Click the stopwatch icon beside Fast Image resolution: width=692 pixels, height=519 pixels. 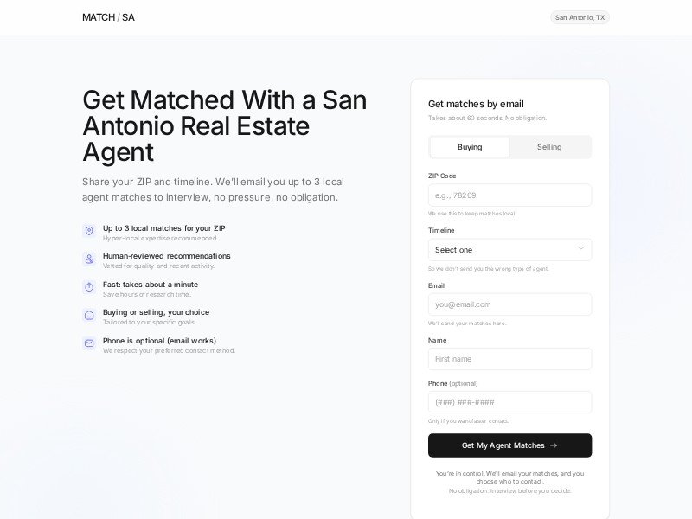88,287
